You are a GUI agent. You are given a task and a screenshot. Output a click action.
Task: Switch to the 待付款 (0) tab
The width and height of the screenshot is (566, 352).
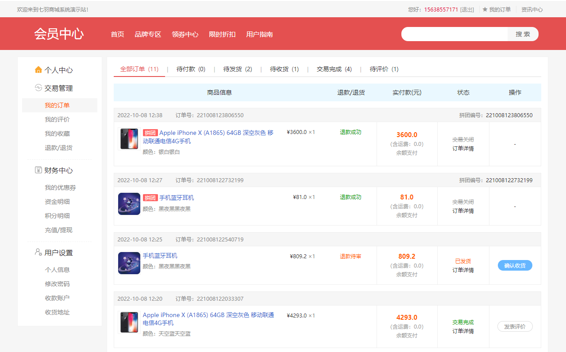(x=191, y=69)
